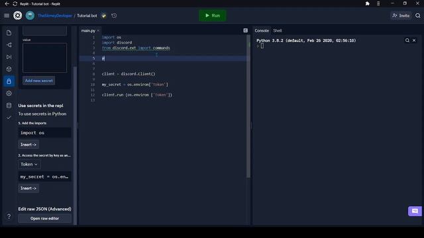
Task: Insert the import os snippet
Action: pyautogui.click(x=28, y=145)
